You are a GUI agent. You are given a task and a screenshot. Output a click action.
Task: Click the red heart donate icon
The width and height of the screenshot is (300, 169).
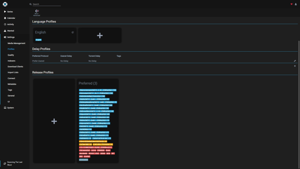point(291,4)
